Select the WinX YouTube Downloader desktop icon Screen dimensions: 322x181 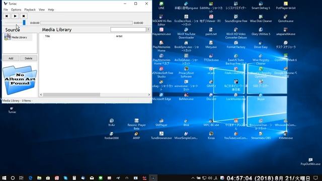[x=186, y=33]
